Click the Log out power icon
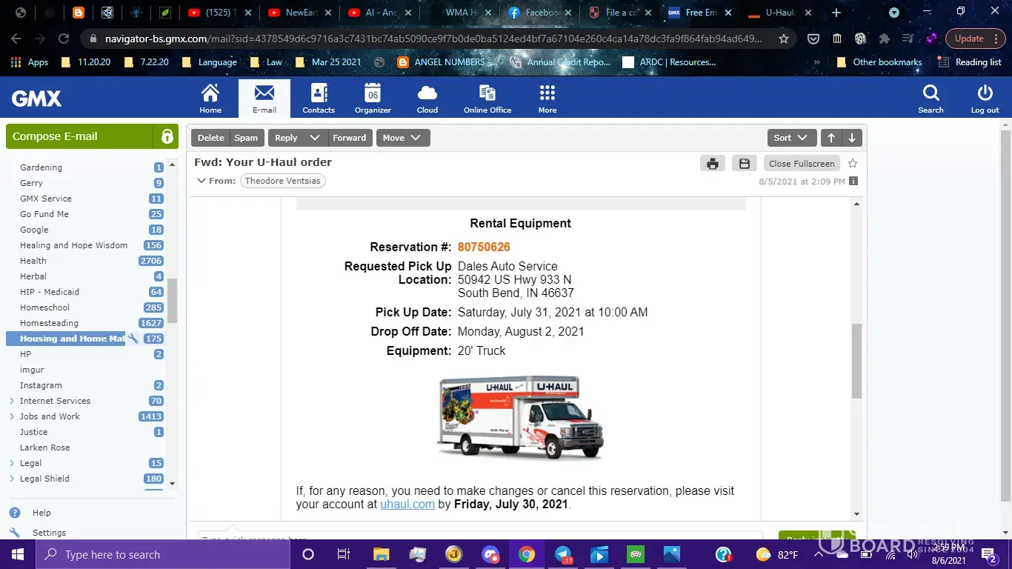The height and width of the screenshot is (569, 1012). [985, 99]
